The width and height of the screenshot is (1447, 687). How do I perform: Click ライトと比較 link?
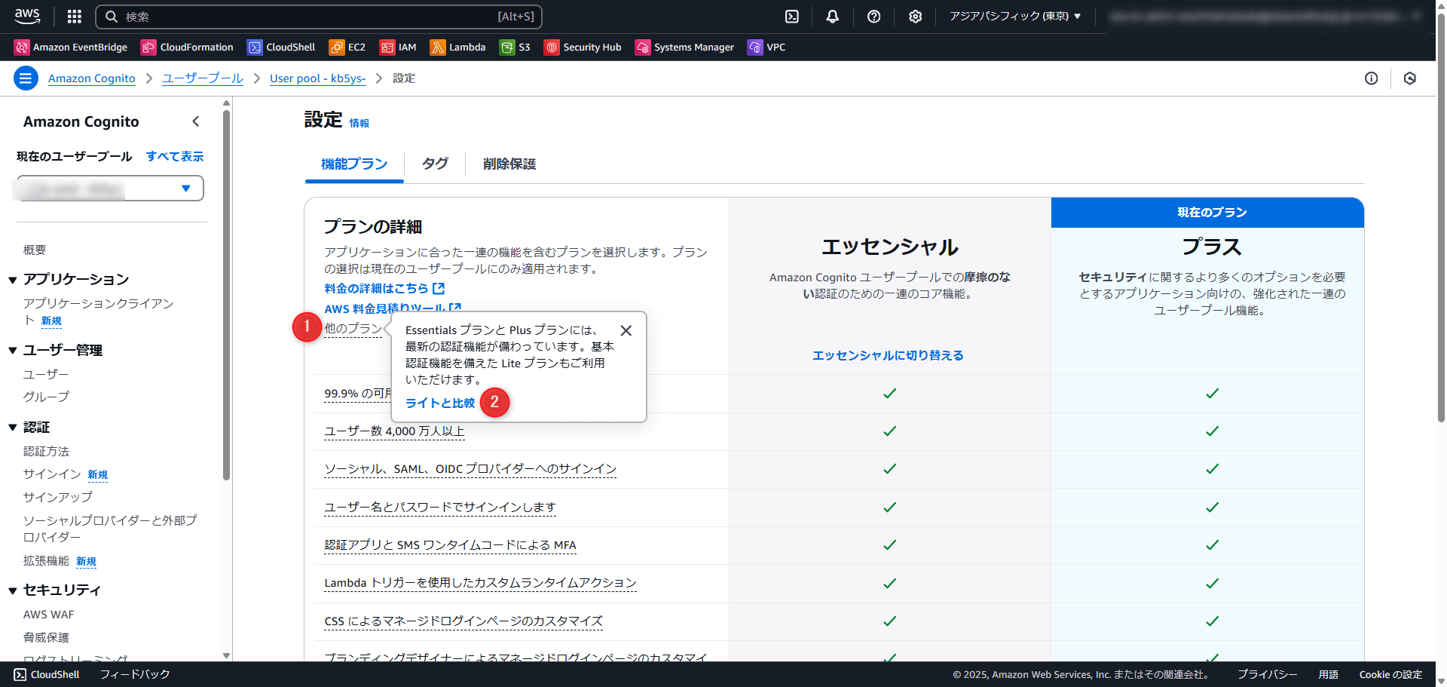440,403
